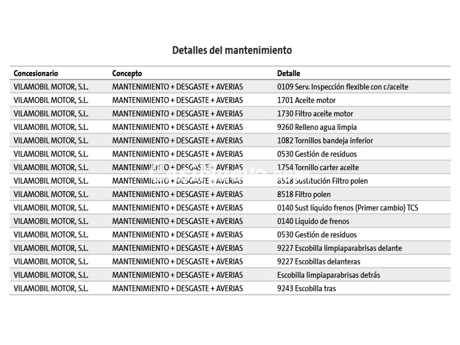460x345 pixels.
Task: Click VILAMOBIL MOTOR in the Aceite motor row
Action: click(x=51, y=100)
